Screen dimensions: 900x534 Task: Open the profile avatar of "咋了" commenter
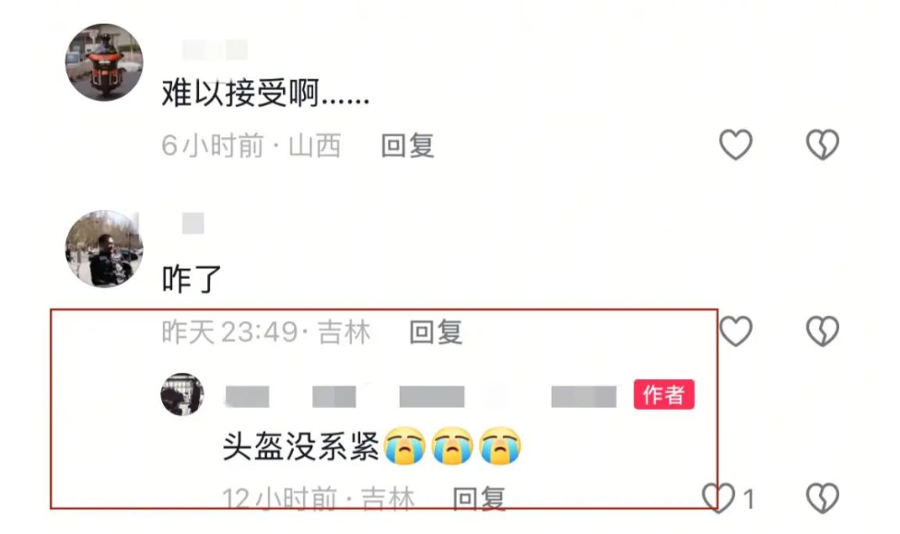pos(104,249)
